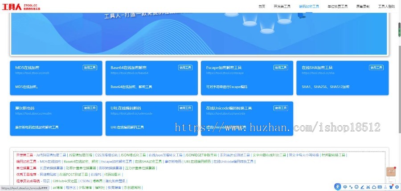Image resolution: width=401 pixels, height=191 pixels.
Task: Click the tool.ztool.cc/sha URL text
Action: tap(318, 73)
